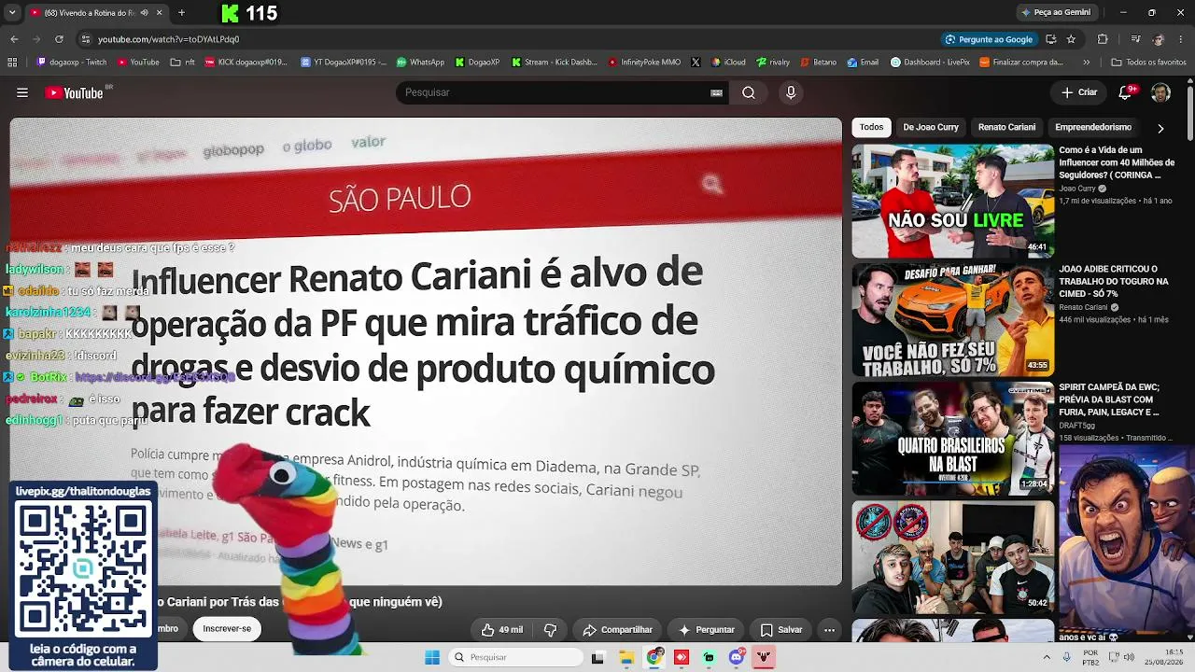Viewport: 1195px width, 672px height.
Task: View site information icon in address bar
Action: [85, 39]
